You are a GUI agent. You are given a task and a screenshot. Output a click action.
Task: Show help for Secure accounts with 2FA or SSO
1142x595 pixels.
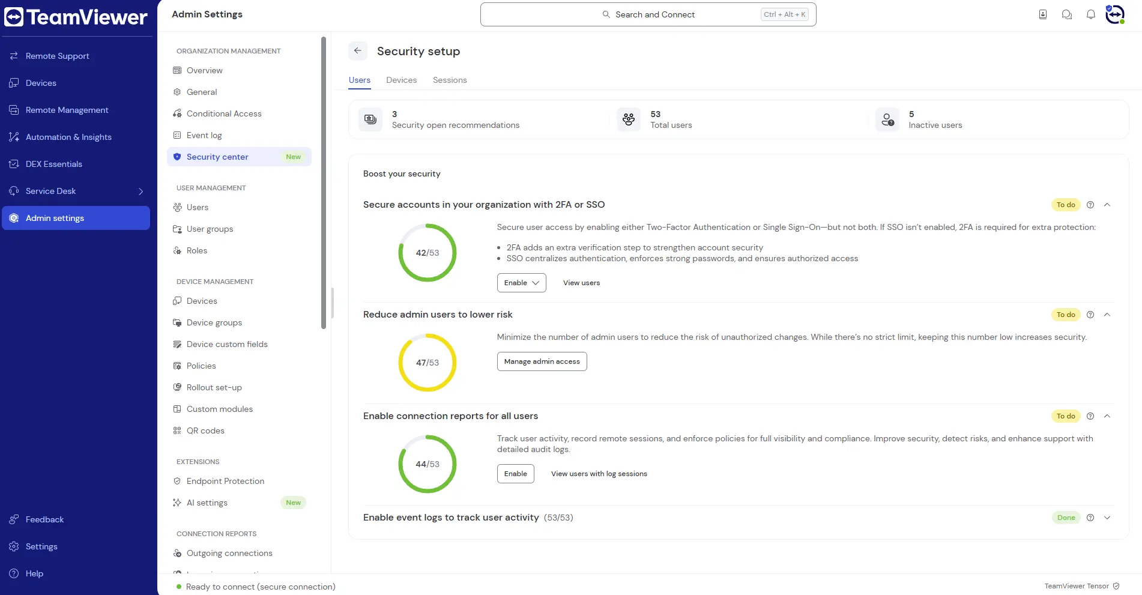[x=1090, y=205]
